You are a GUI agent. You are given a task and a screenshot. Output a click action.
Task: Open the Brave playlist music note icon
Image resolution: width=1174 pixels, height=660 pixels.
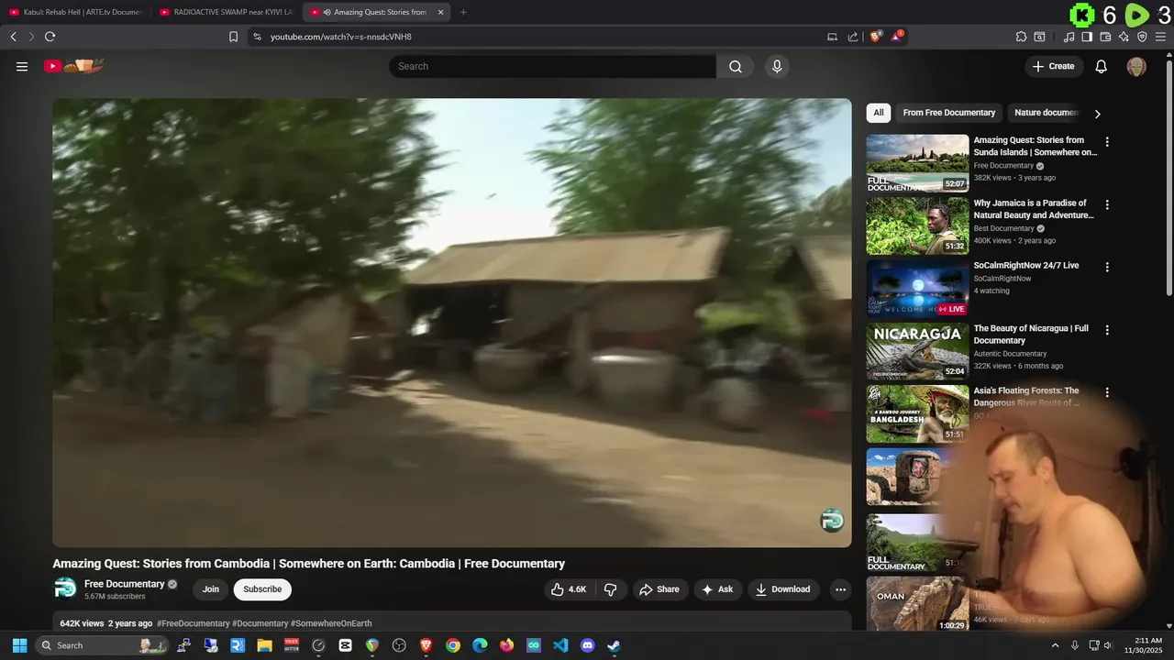coord(1069,37)
